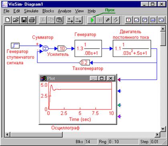168x146 pixels.
Task: Insert a pulse train block from toolbar
Action: coord(153,20)
